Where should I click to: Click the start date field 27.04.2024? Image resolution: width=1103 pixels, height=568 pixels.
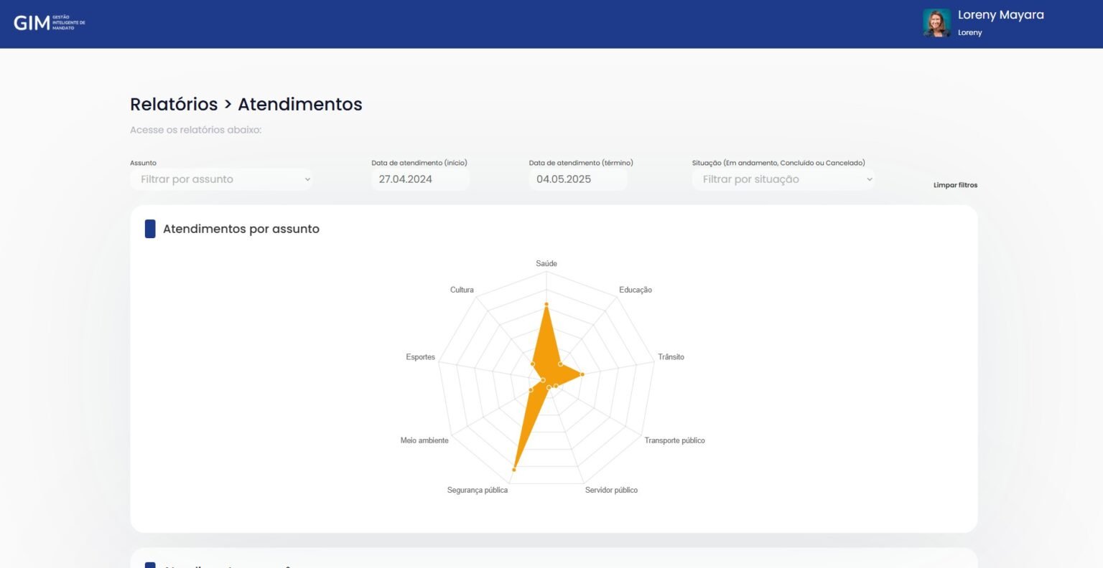click(420, 179)
